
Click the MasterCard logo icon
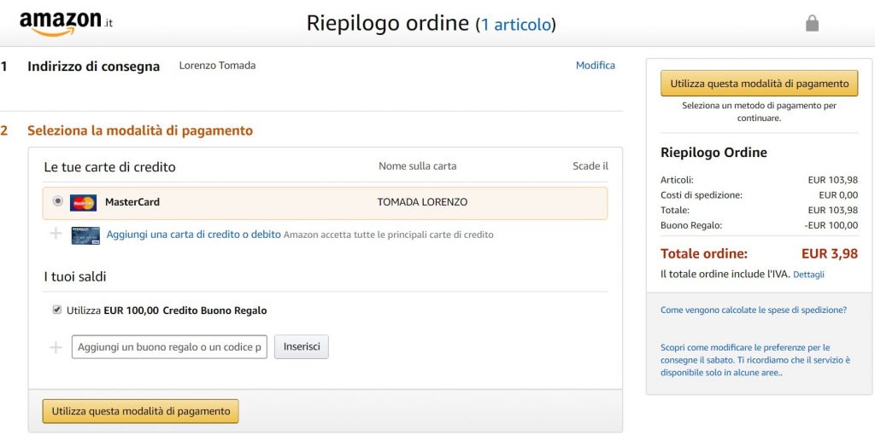pos(83,203)
